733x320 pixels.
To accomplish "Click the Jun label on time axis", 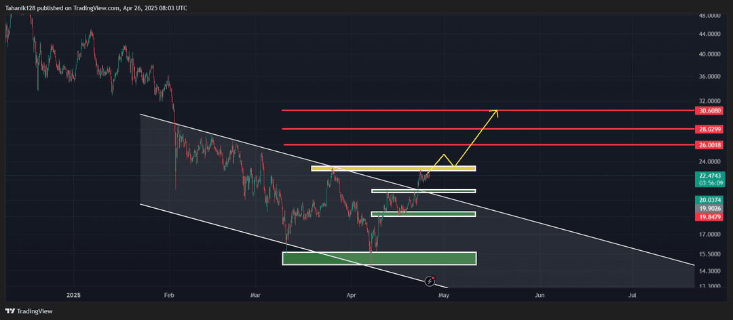I will coord(540,295).
